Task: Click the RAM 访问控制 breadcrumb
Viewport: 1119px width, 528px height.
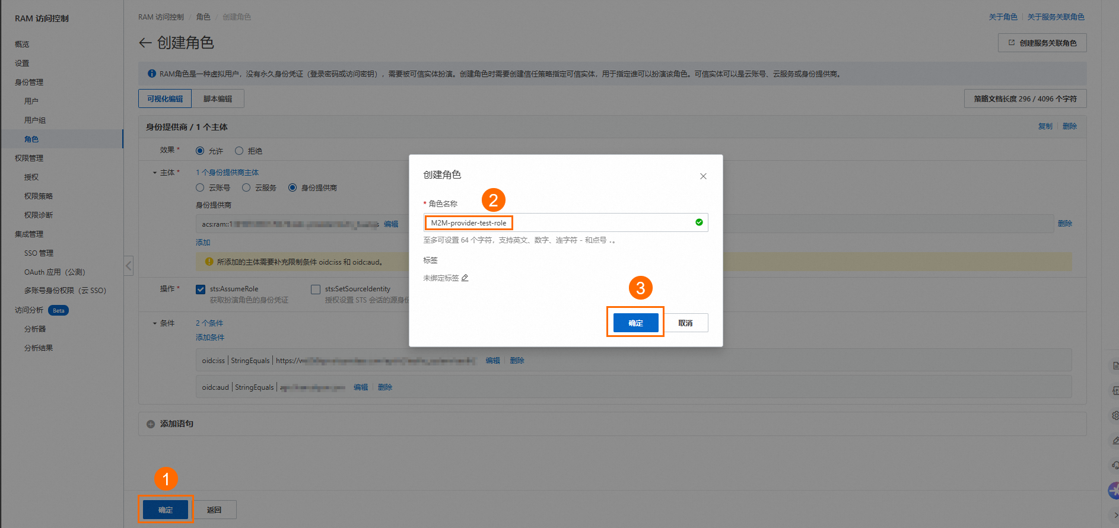Action: point(161,17)
